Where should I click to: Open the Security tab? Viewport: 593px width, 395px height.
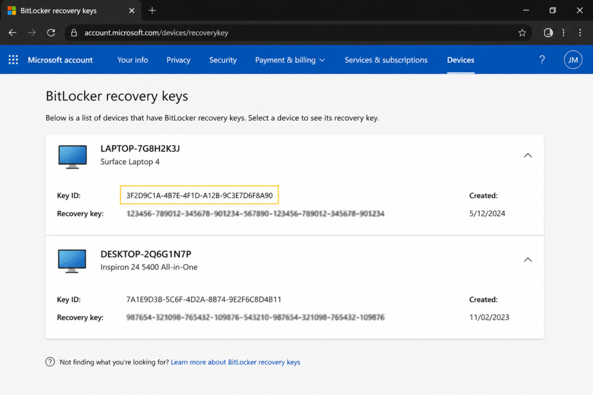[x=223, y=60]
